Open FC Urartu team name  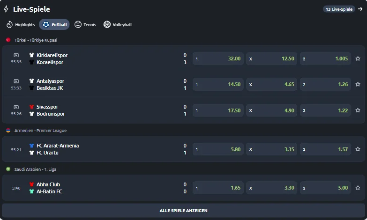(47, 153)
